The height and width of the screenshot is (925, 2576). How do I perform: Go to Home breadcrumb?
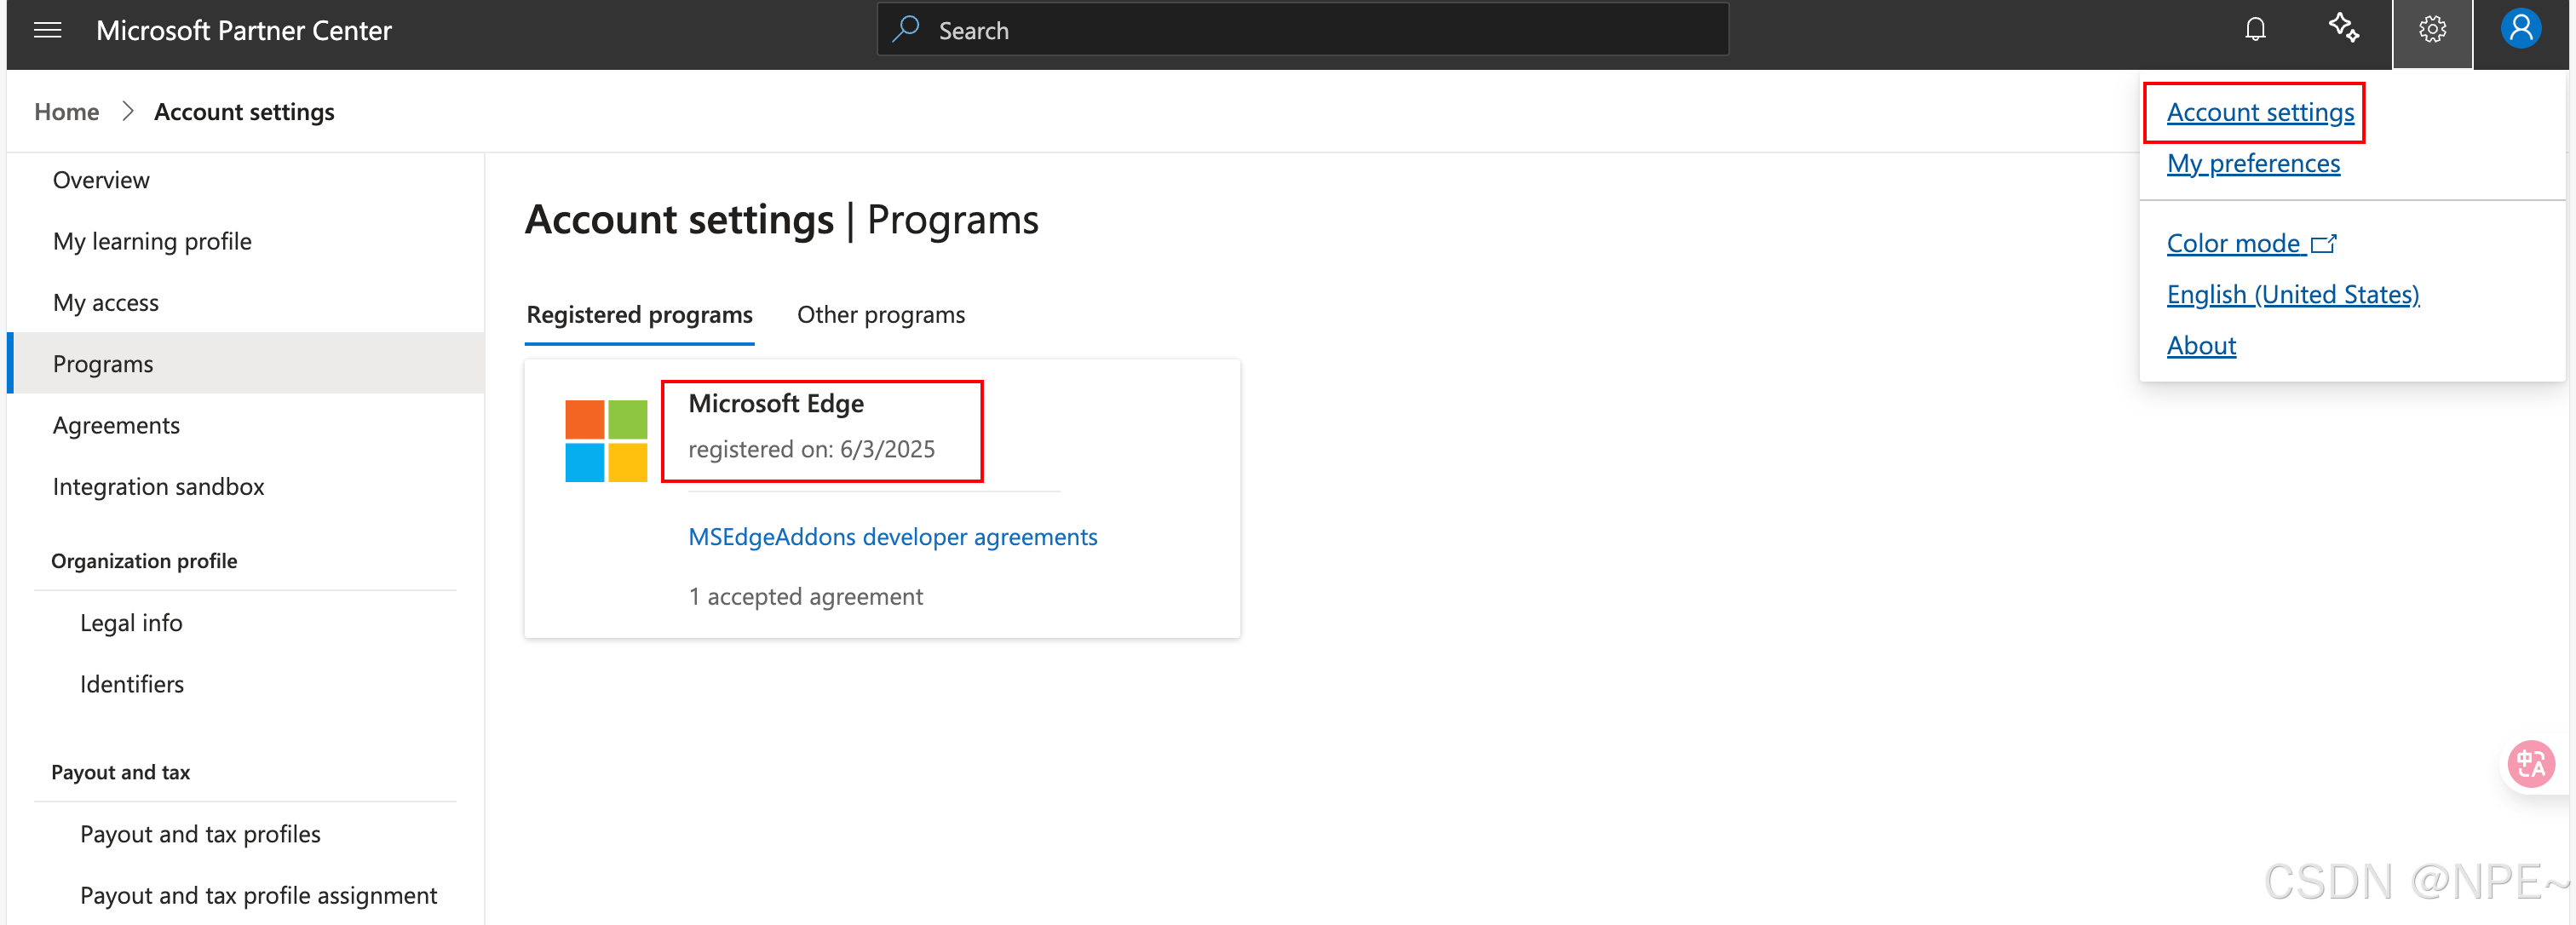[x=67, y=112]
